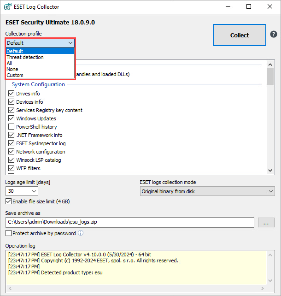The image size is (281, 296).
Task: Enable PowerShell history checkbox
Action: click(x=12, y=127)
